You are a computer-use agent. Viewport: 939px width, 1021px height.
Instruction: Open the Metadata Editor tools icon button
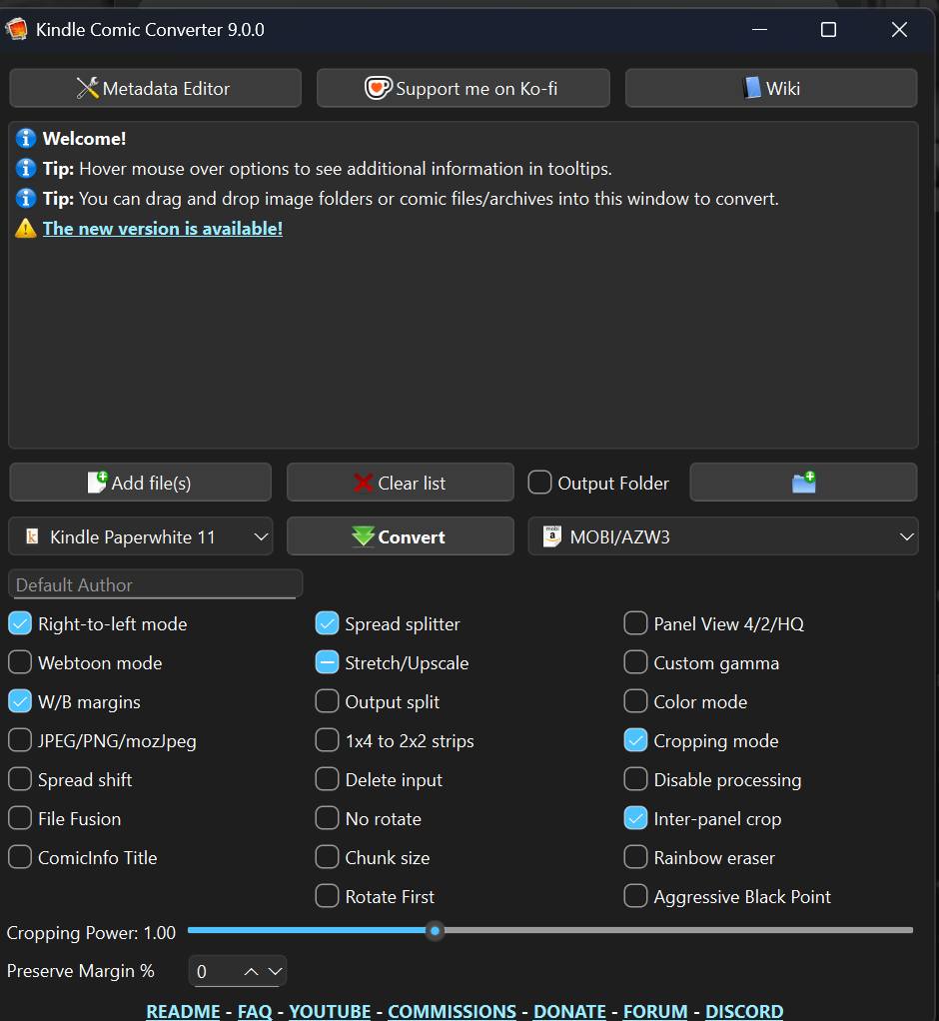coord(88,88)
